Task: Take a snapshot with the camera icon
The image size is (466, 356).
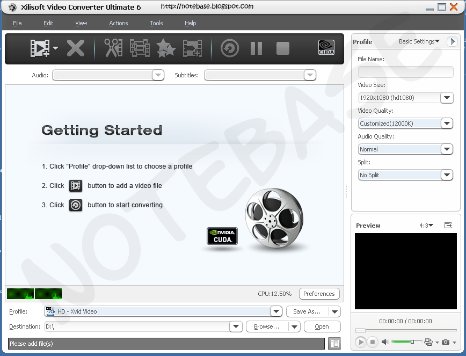Action: click(446, 342)
